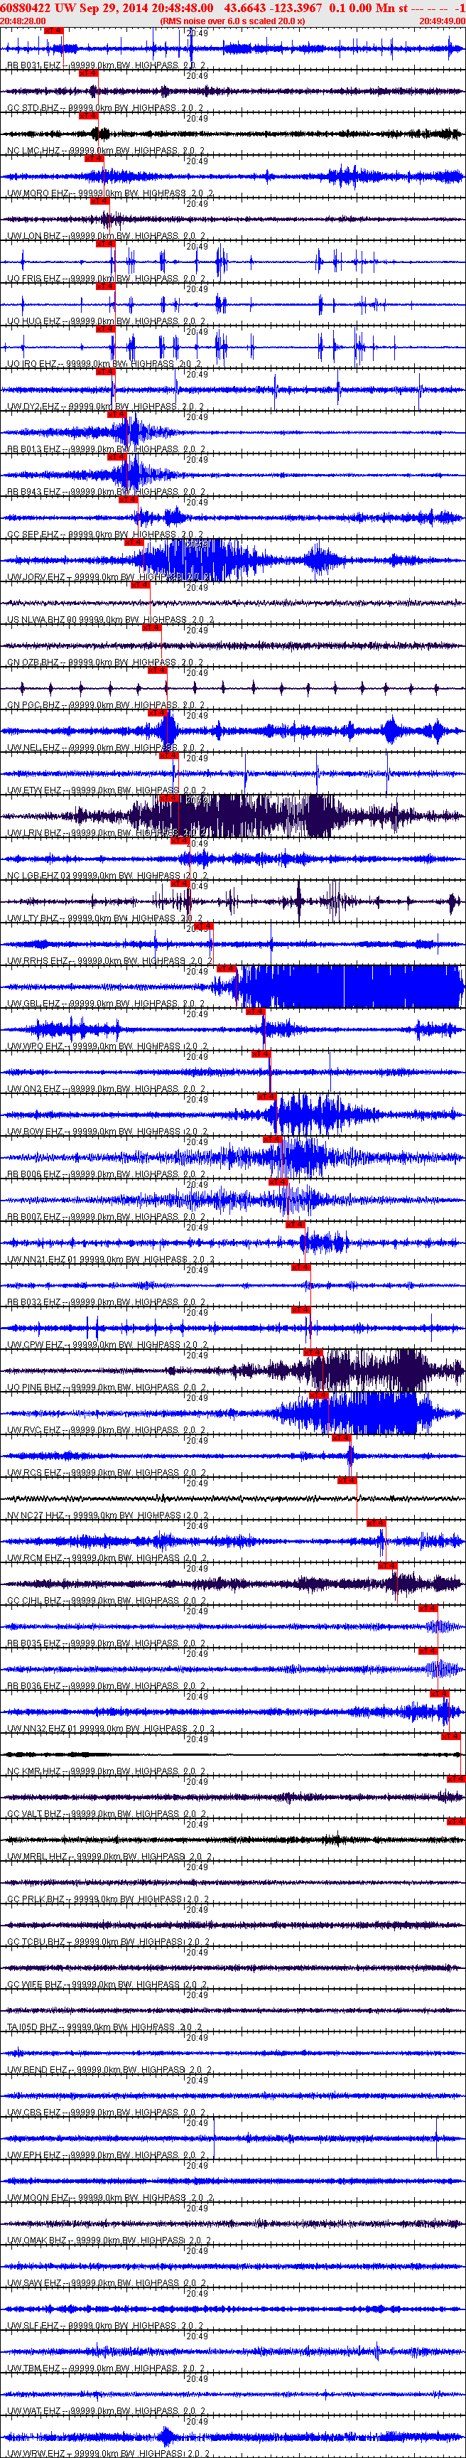Click the red pick marker on NV NC27 trace
466x2458 pixels.
[x=347, y=1481]
